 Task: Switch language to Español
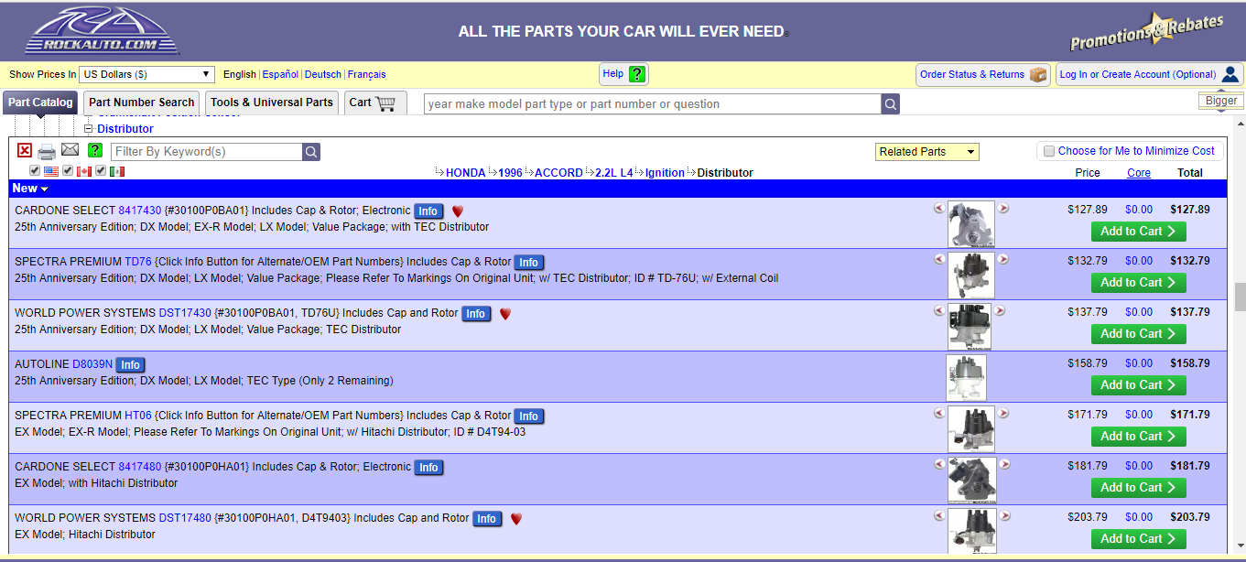click(x=280, y=74)
